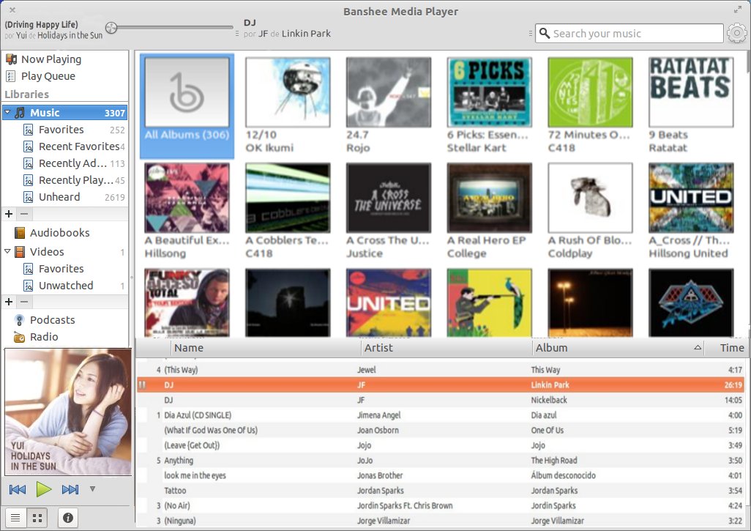Select (What If God Was One Of Us)
Screen dimensions: 751x531
(441, 430)
